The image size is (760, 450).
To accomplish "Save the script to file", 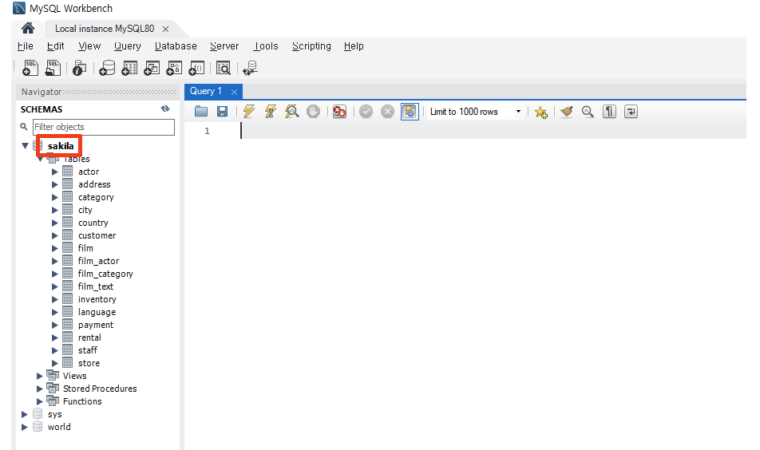I will [x=223, y=112].
